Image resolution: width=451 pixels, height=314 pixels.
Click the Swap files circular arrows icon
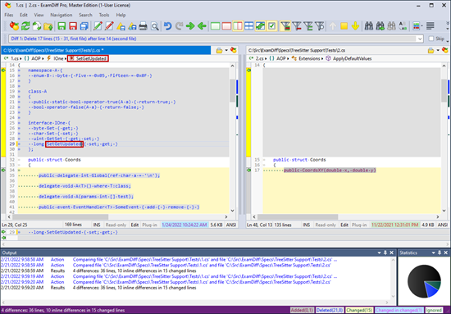pos(37,26)
